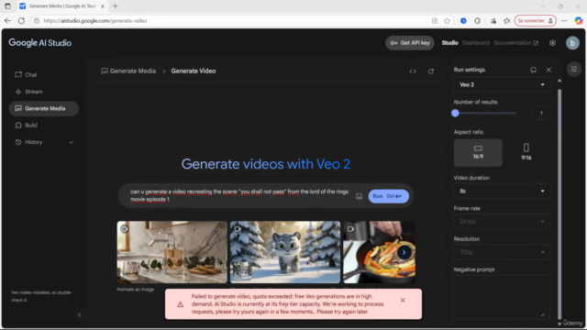The image size is (587, 330).
Task: Toggle run settings panel icon at far right
Action: click(573, 69)
